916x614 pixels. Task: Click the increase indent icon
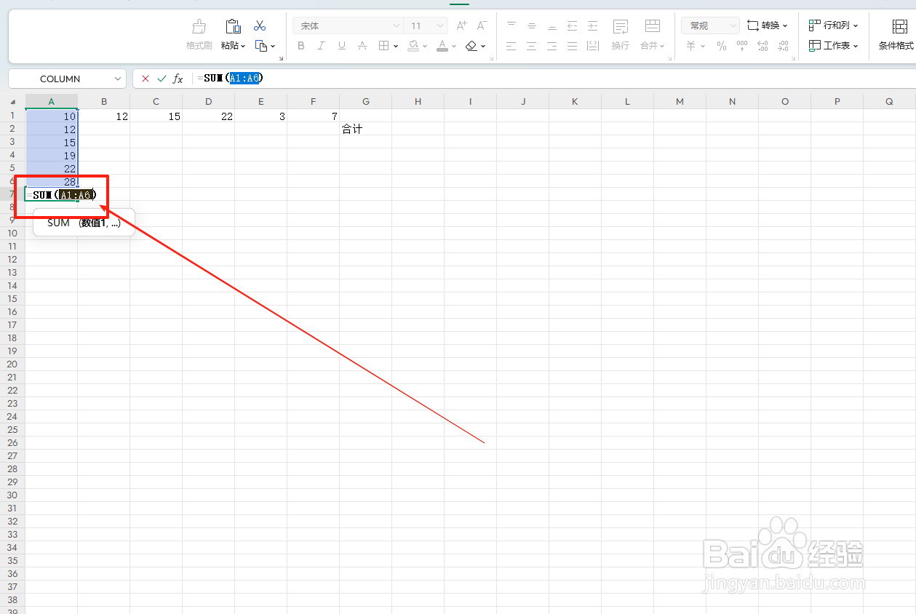click(593, 25)
